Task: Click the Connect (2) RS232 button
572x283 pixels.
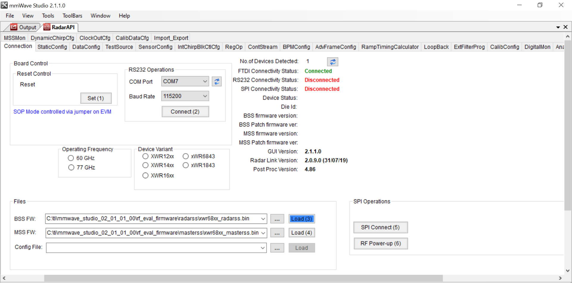Action: 185,112
